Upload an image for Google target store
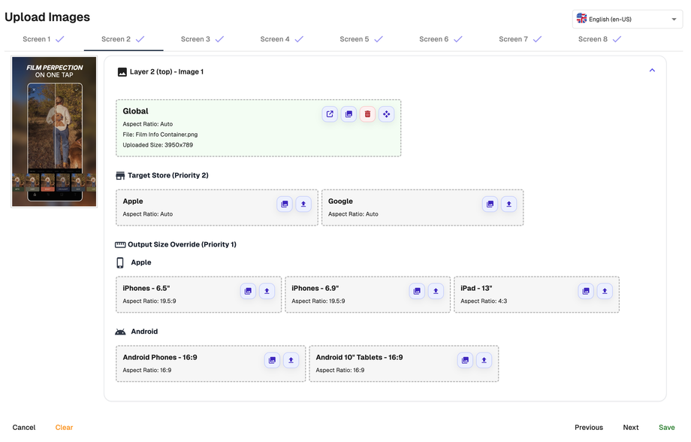 508,204
